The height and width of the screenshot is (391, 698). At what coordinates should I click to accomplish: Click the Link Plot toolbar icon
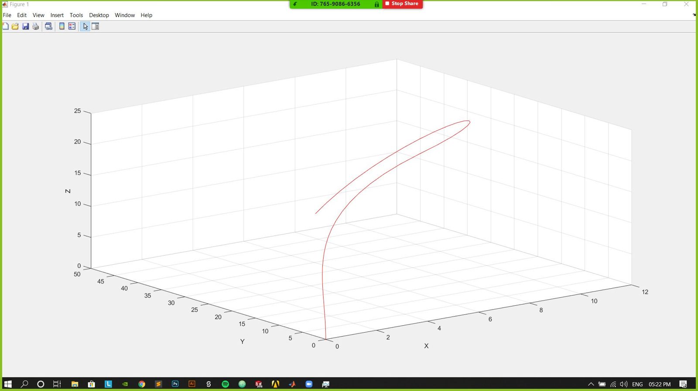tap(48, 27)
